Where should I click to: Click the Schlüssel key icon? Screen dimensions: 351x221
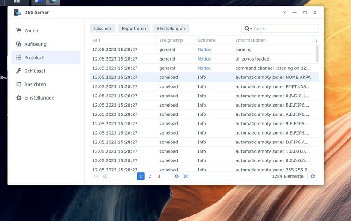tap(19, 71)
